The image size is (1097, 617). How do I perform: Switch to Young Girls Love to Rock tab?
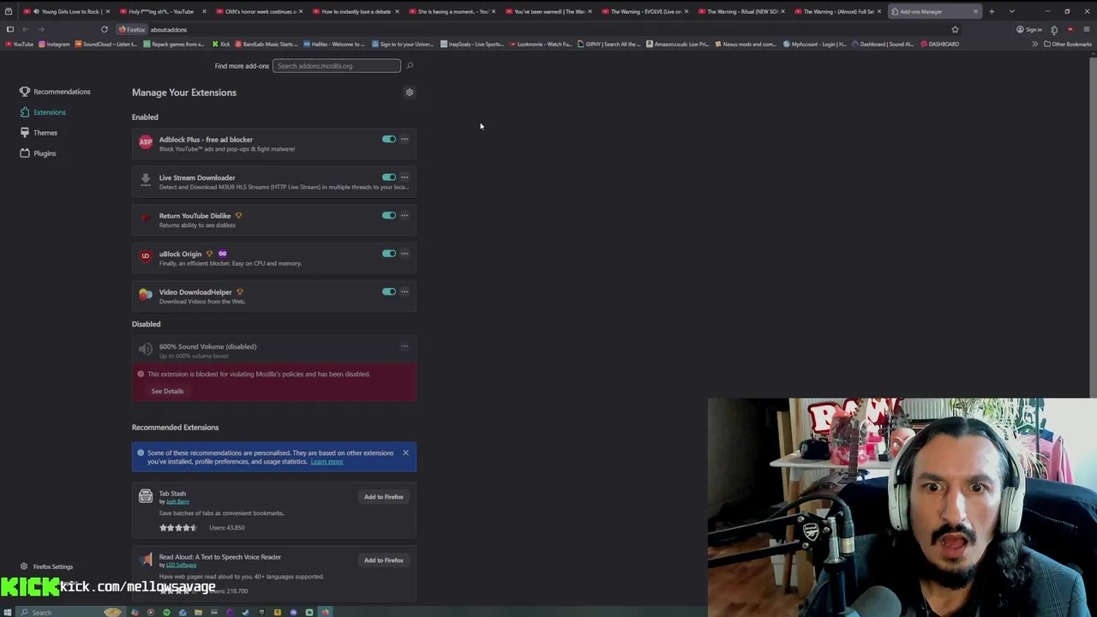click(x=67, y=11)
